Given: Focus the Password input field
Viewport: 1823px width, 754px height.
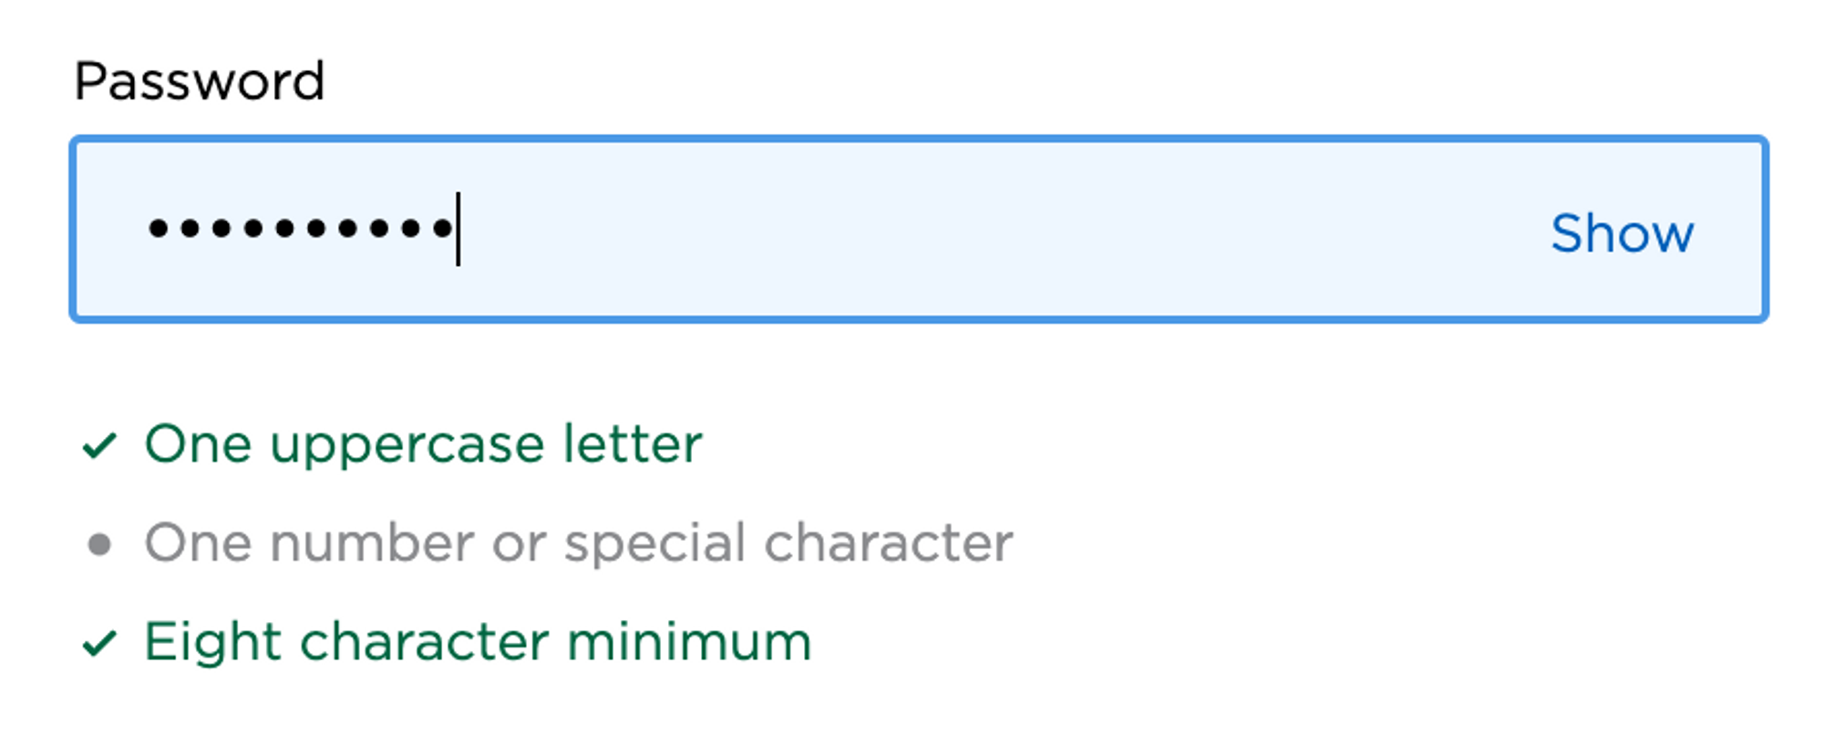Looking at the screenshot, I should click(x=911, y=229).
